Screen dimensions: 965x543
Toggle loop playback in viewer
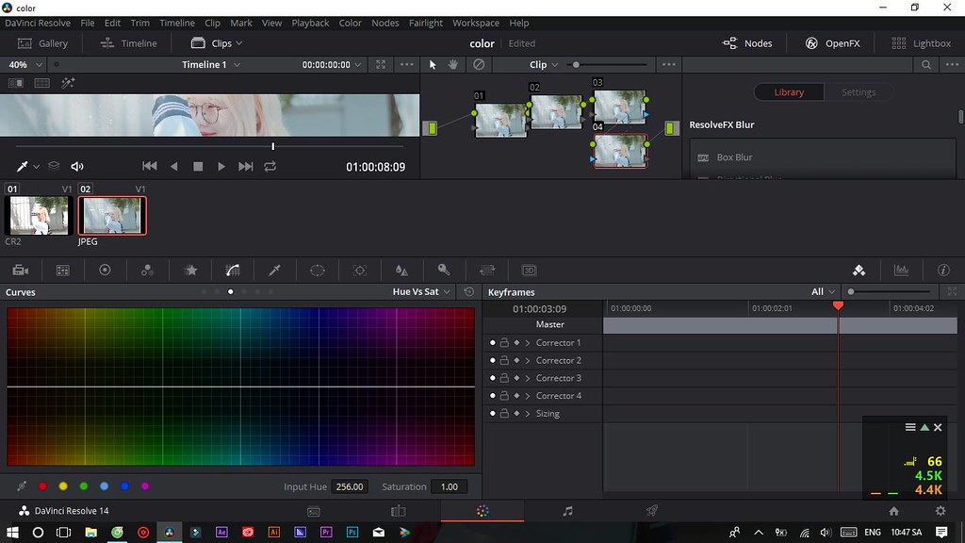(x=270, y=167)
